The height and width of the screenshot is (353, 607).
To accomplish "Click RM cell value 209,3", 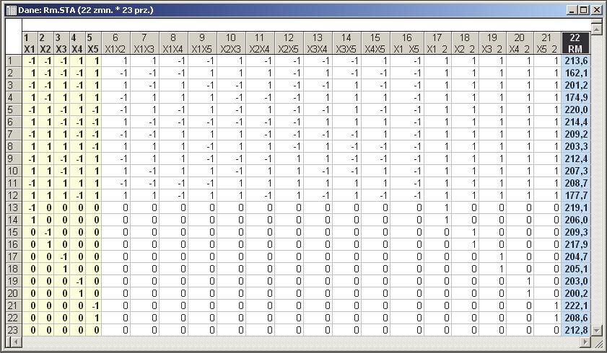I will (576, 232).
